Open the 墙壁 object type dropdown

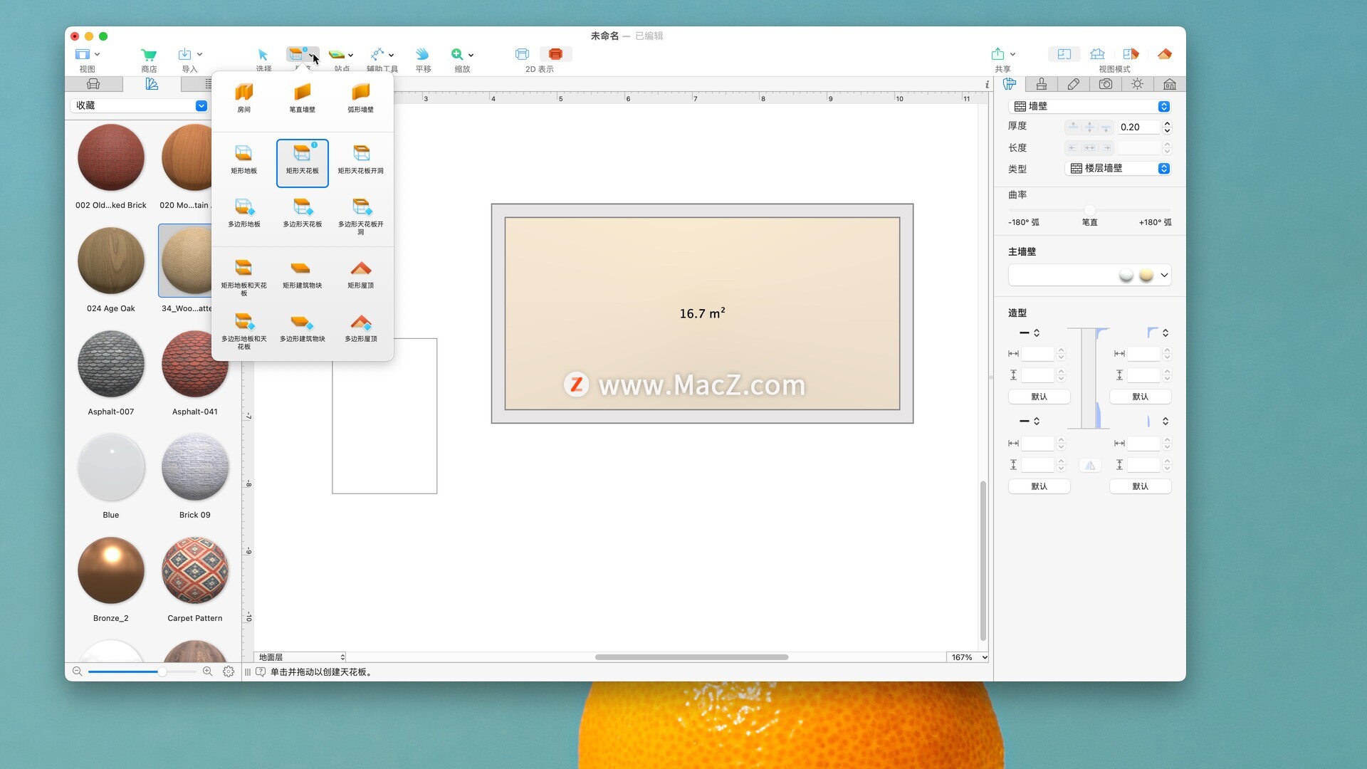pyautogui.click(x=1090, y=106)
